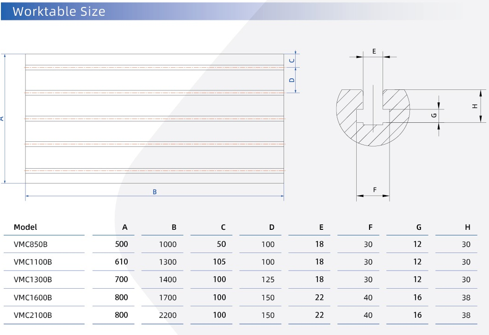Click the D value for VMC1100B
Image resolution: width=489 pixels, height=335 pixels.
(268, 262)
